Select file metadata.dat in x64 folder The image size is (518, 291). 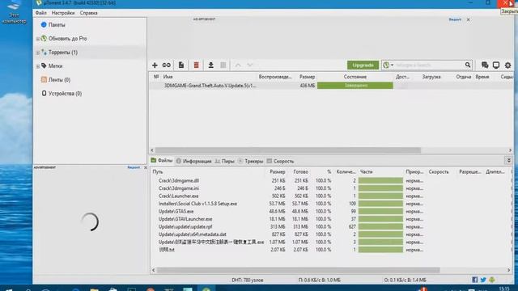click(x=193, y=234)
